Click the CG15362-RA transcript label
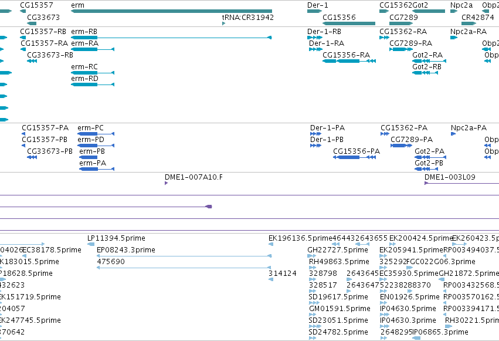 coord(403,32)
